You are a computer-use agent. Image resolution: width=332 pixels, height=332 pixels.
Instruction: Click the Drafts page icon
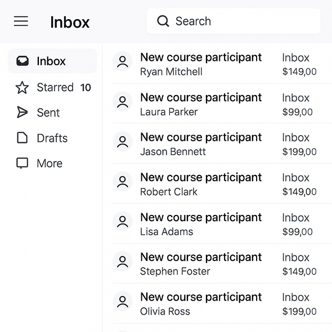(x=22, y=138)
